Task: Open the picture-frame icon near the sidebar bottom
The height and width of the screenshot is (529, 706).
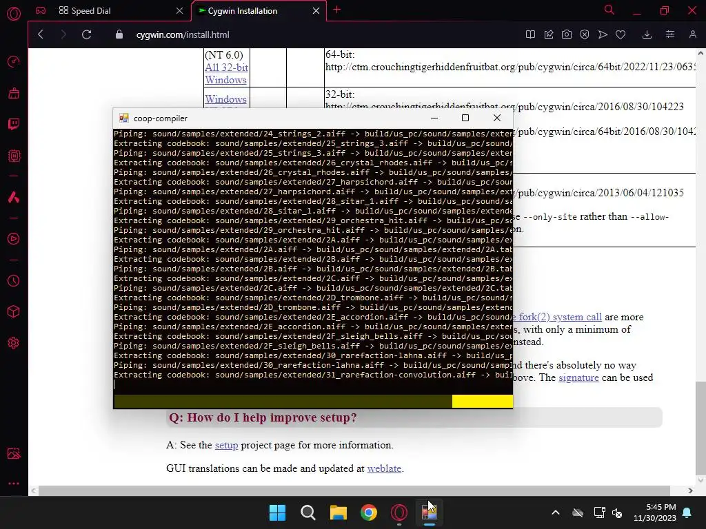Action: [x=14, y=453]
